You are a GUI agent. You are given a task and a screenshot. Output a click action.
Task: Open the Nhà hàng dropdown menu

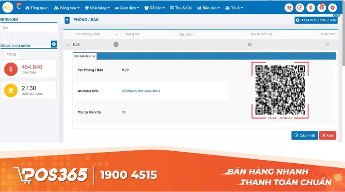(x=97, y=8)
